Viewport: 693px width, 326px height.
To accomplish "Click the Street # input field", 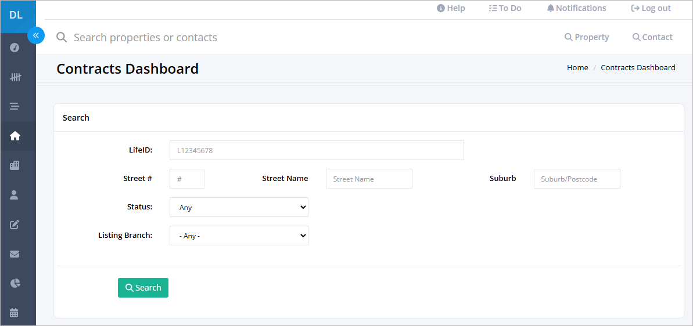I will 187,179.
